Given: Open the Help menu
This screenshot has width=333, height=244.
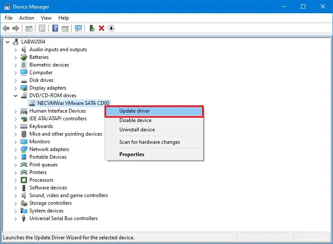Looking at the screenshot, I should pyautogui.click(x=64, y=18).
